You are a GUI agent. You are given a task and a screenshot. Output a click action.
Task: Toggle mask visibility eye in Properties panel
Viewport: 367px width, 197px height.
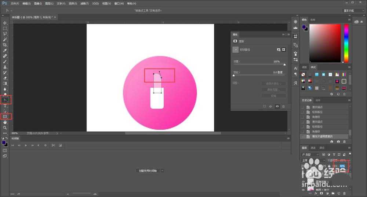[277, 106]
